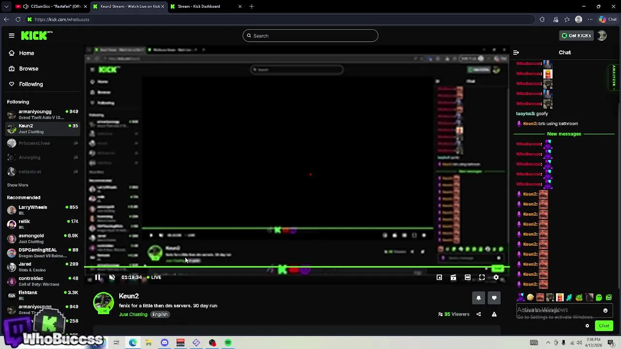The image size is (621, 349).
Task: Jump to New messages in chat
Action: (x=564, y=134)
